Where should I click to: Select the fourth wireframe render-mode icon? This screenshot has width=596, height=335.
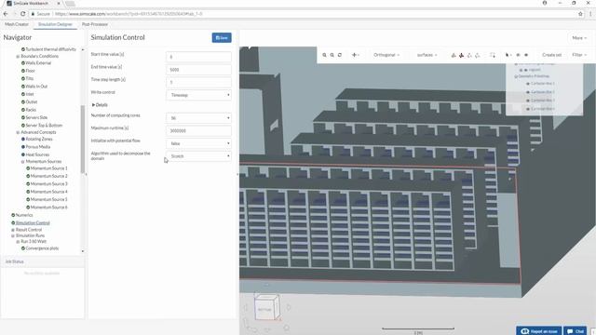point(478,55)
